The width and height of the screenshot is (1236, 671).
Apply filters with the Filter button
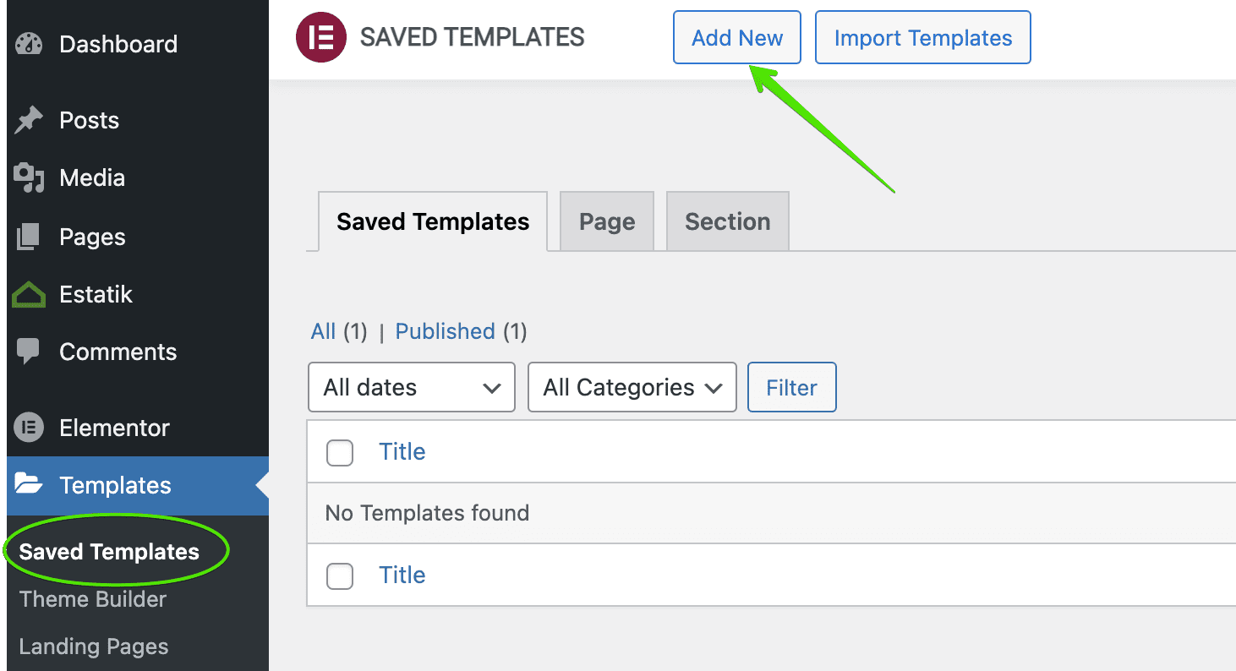[791, 387]
